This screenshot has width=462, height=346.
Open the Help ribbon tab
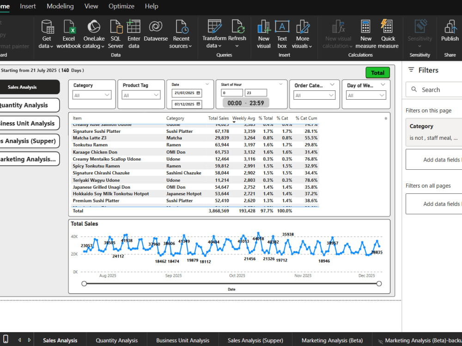pos(152,6)
